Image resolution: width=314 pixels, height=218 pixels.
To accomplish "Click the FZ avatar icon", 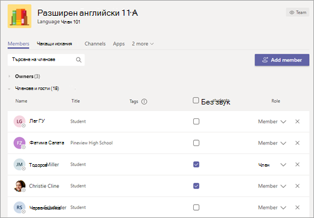I will (x=19, y=143).
